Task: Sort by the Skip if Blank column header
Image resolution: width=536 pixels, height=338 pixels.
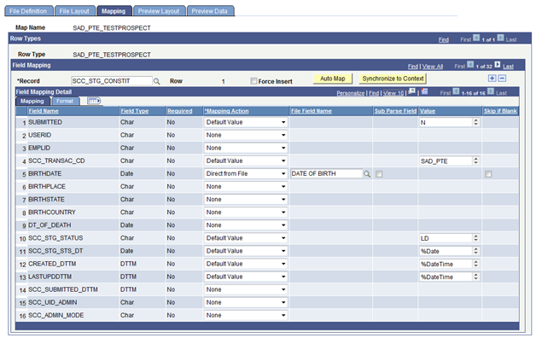Action: 500,111
